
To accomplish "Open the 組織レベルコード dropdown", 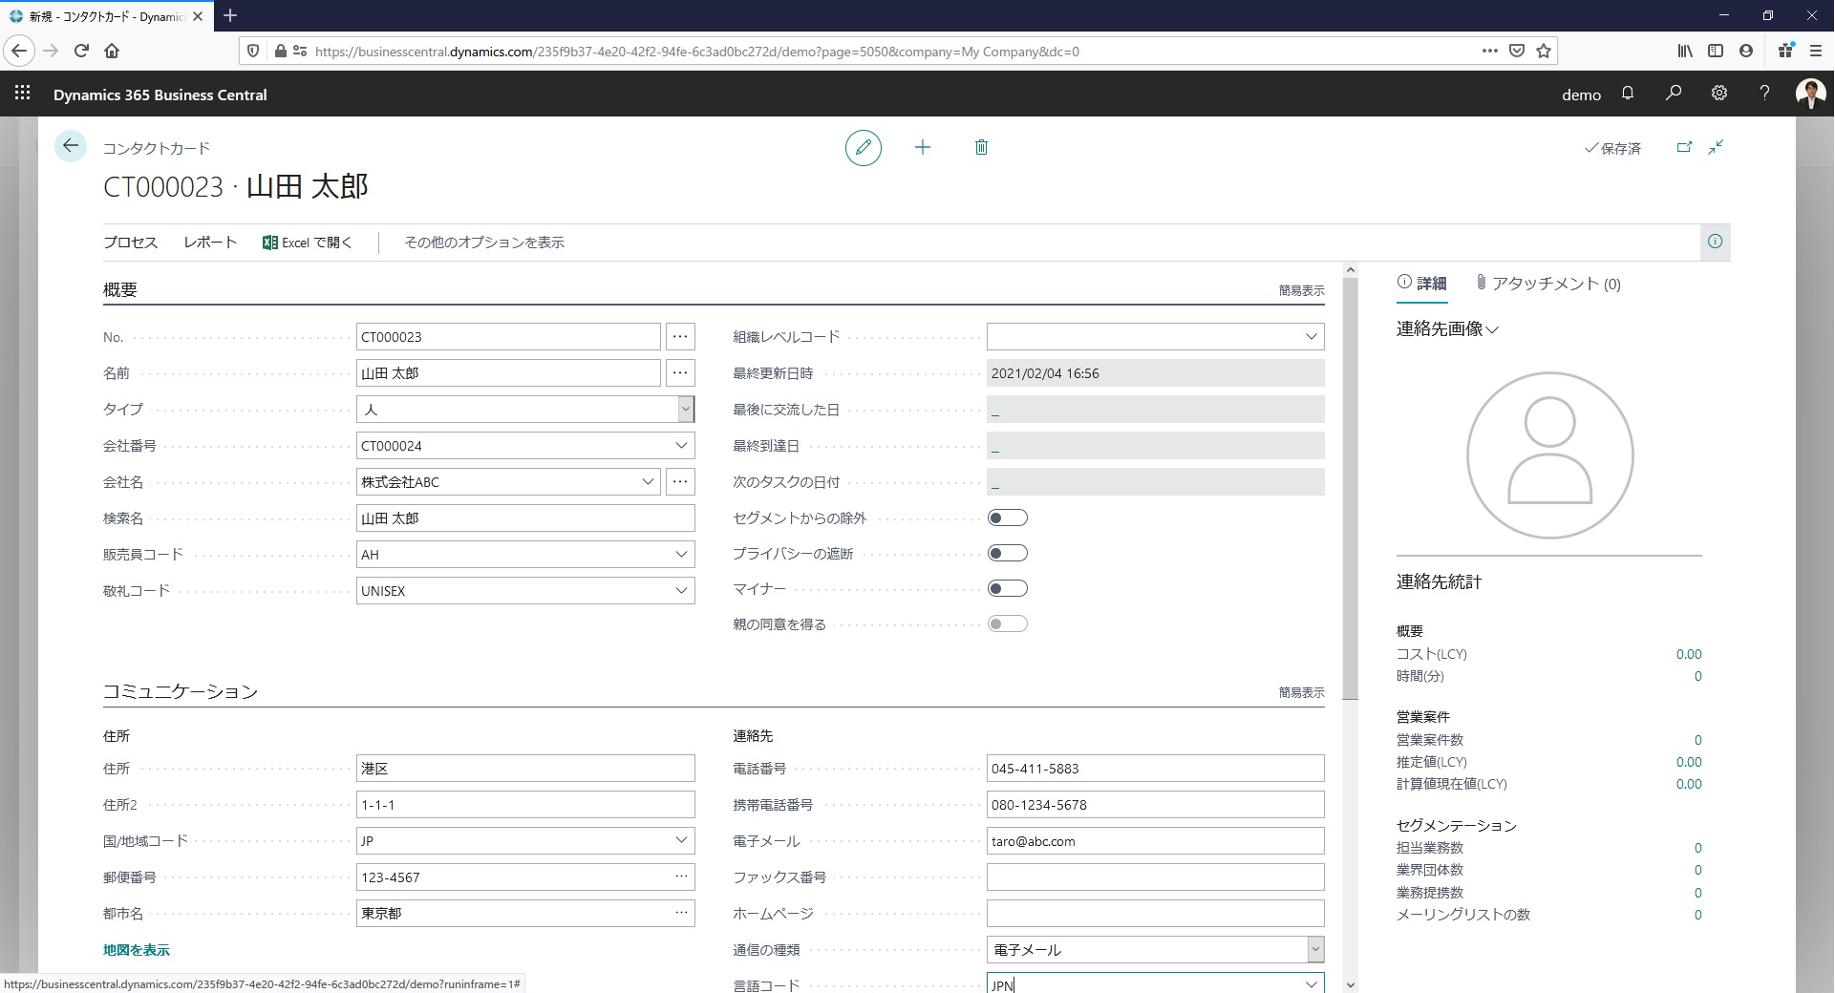I will point(1311,337).
